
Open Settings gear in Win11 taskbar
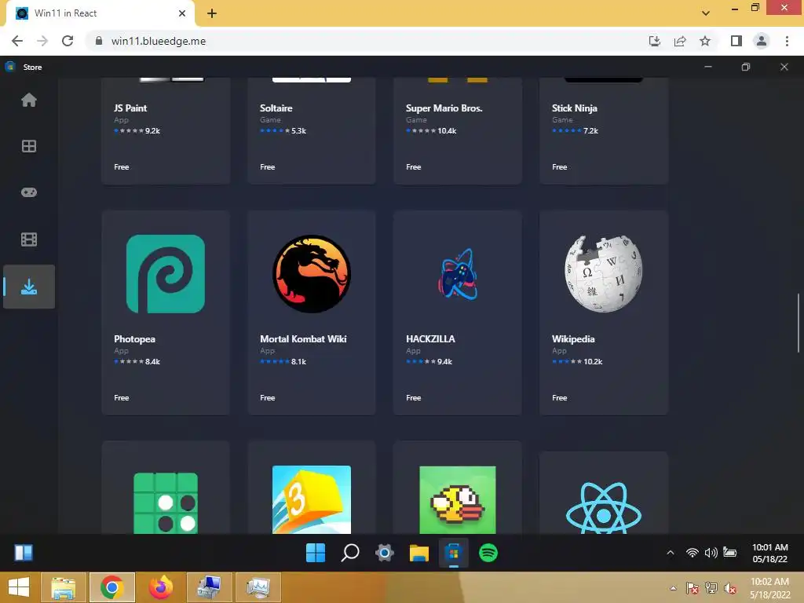pos(385,553)
